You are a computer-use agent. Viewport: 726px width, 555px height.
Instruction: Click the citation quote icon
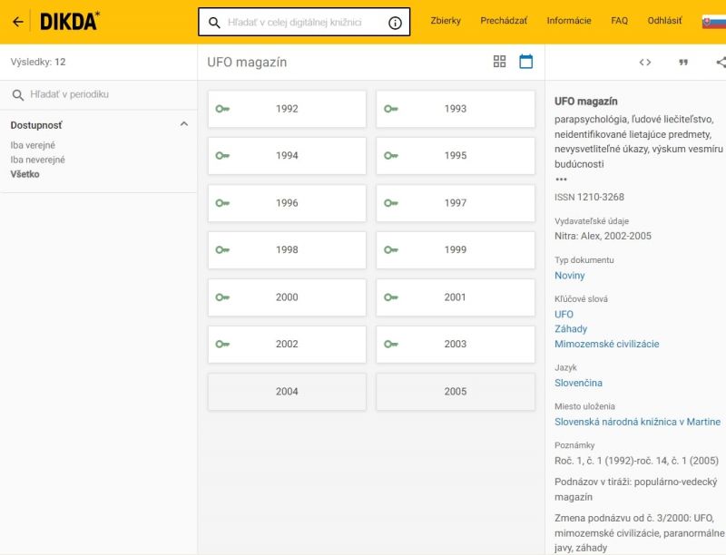683,63
